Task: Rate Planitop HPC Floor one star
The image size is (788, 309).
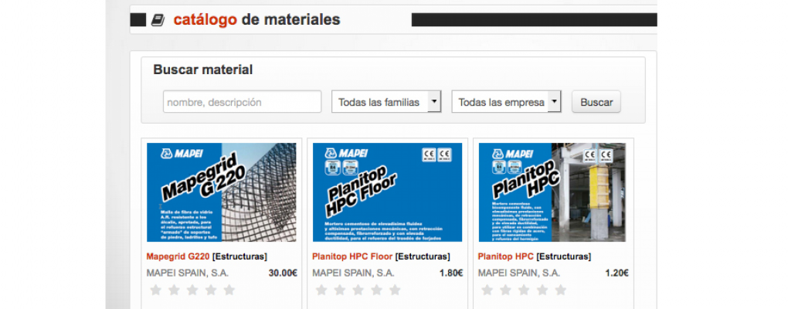Action: pyautogui.click(x=321, y=290)
